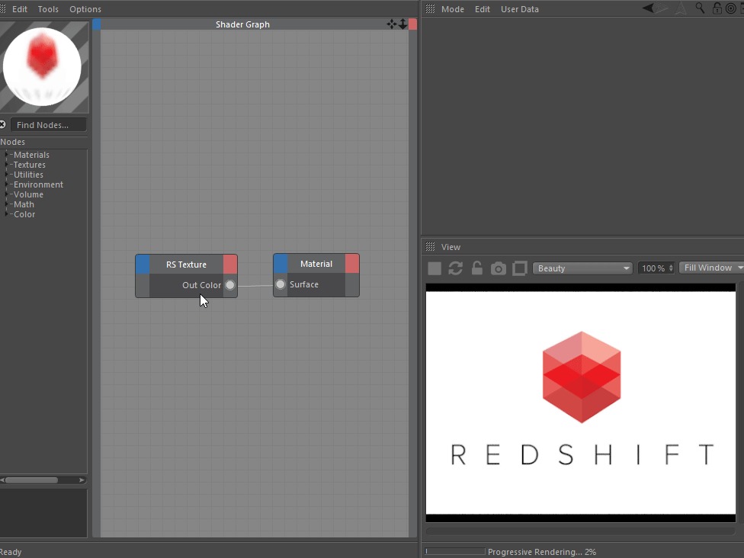Select the navigation arrow icon top right

click(x=647, y=8)
